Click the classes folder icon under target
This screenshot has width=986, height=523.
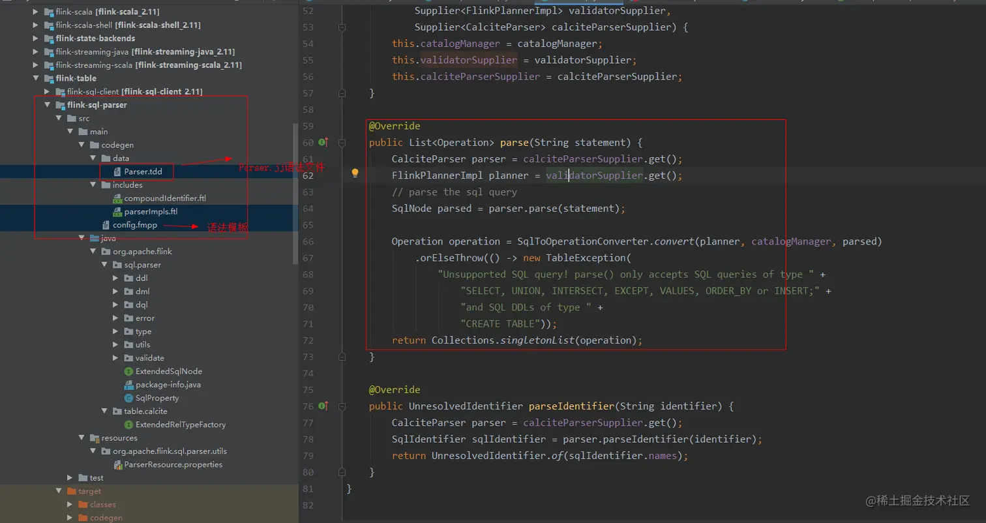[x=83, y=504]
